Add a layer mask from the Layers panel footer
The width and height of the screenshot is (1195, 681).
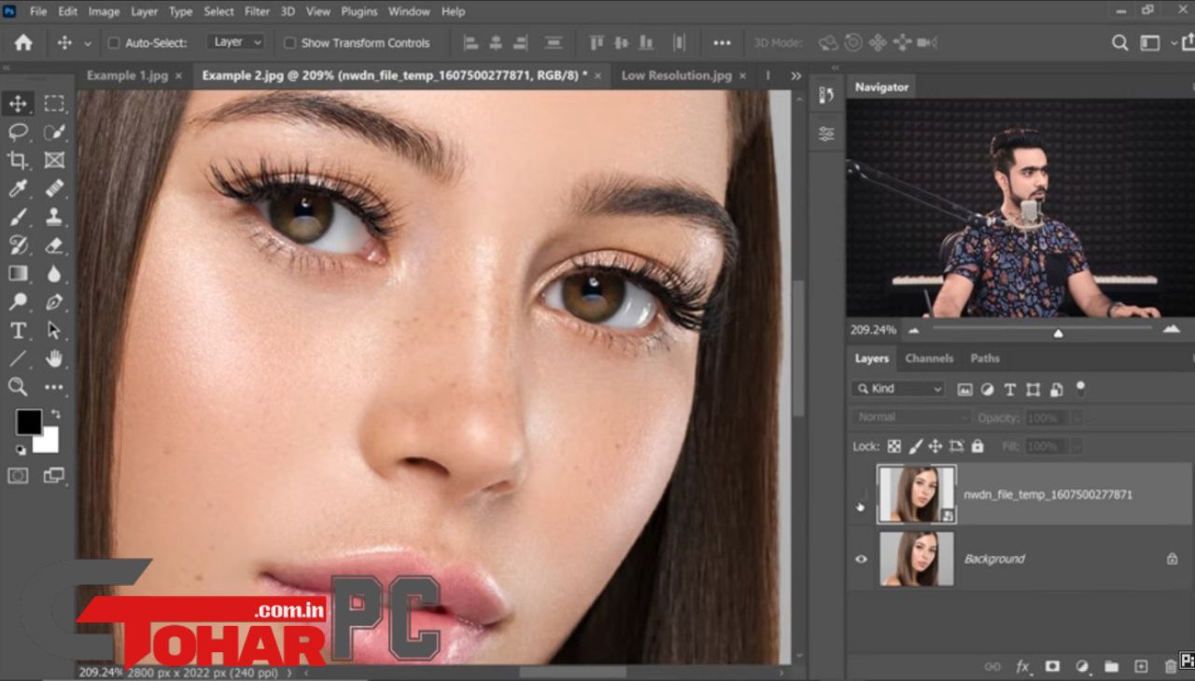click(x=1052, y=666)
